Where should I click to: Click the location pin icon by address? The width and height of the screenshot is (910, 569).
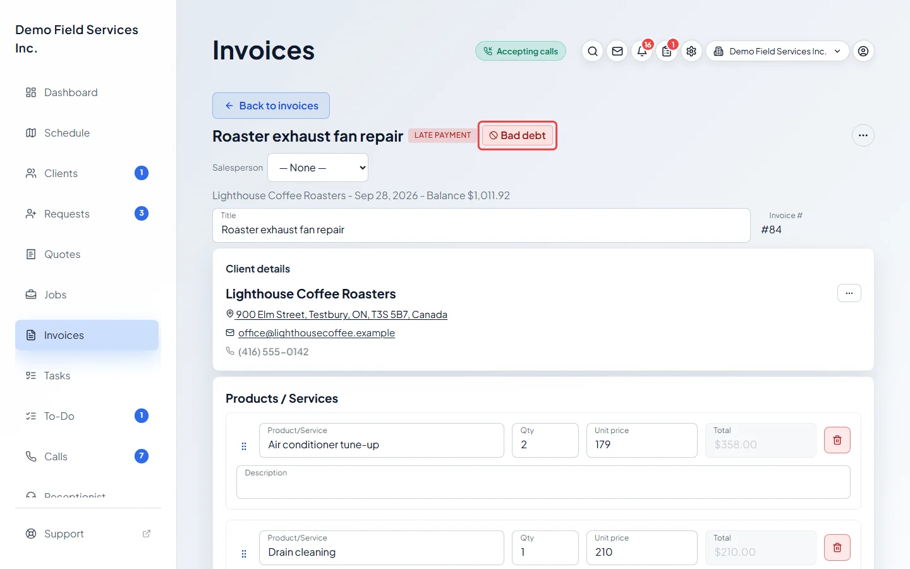pos(230,314)
